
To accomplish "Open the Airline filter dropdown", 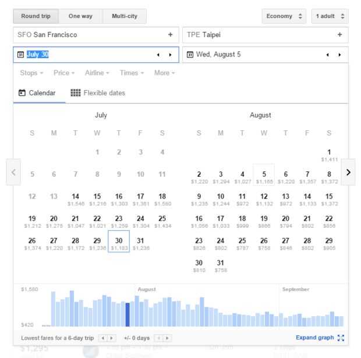I will [x=97, y=73].
